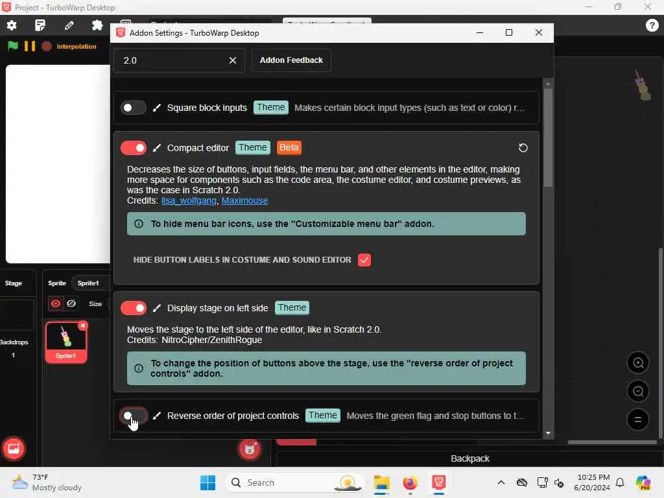Show the sprite with the eye icon
The image size is (664, 498).
coord(56,303)
